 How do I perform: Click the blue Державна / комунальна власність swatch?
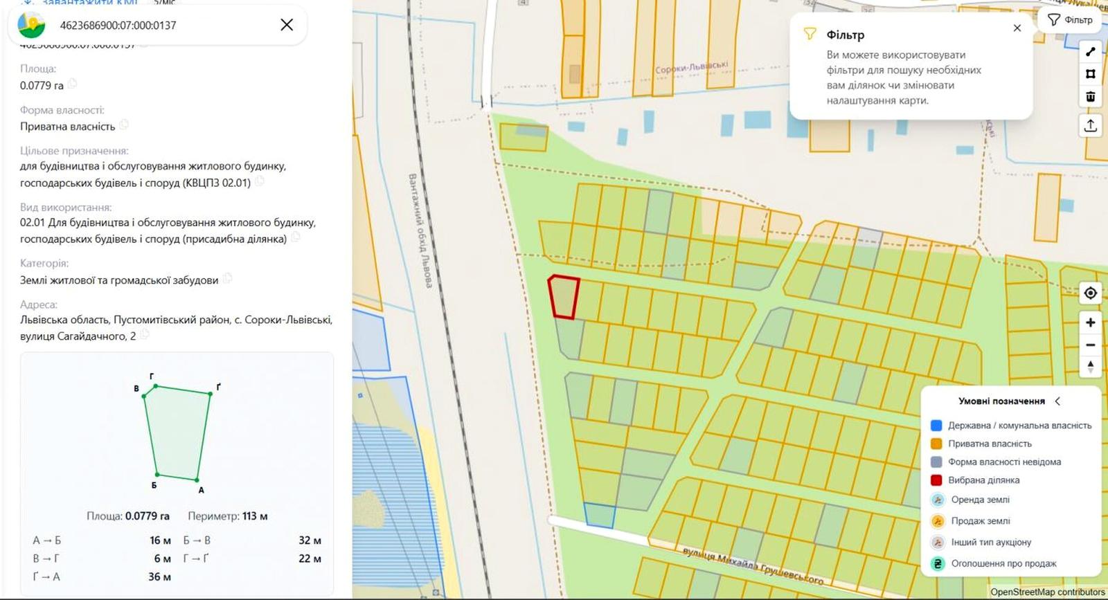pyautogui.click(x=936, y=426)
